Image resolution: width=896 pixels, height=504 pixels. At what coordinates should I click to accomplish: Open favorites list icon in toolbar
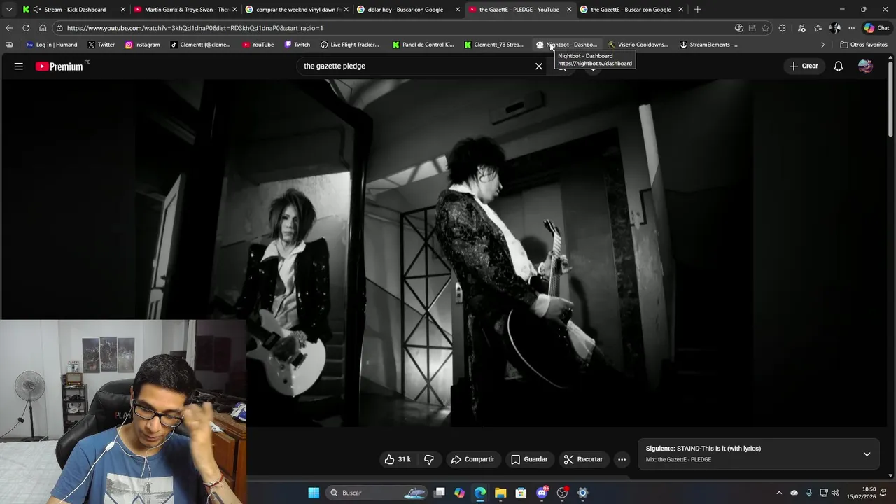(818, 28)
